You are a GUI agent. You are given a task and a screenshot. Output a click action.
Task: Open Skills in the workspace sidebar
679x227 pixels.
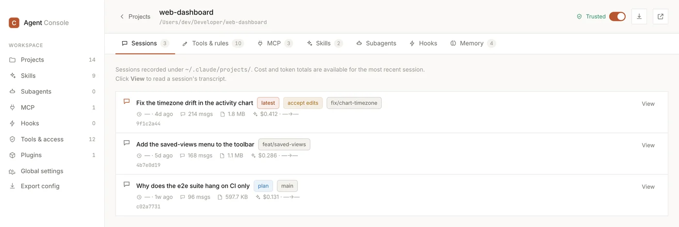tap(52, 76)
